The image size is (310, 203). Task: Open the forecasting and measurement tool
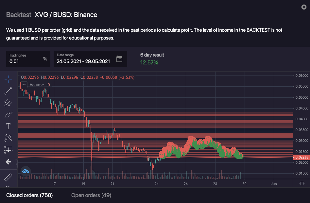click(x=9, y=150)
